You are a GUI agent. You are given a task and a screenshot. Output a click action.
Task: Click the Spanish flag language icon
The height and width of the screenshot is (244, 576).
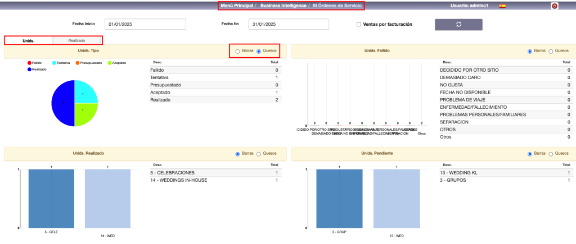point(502,6)
